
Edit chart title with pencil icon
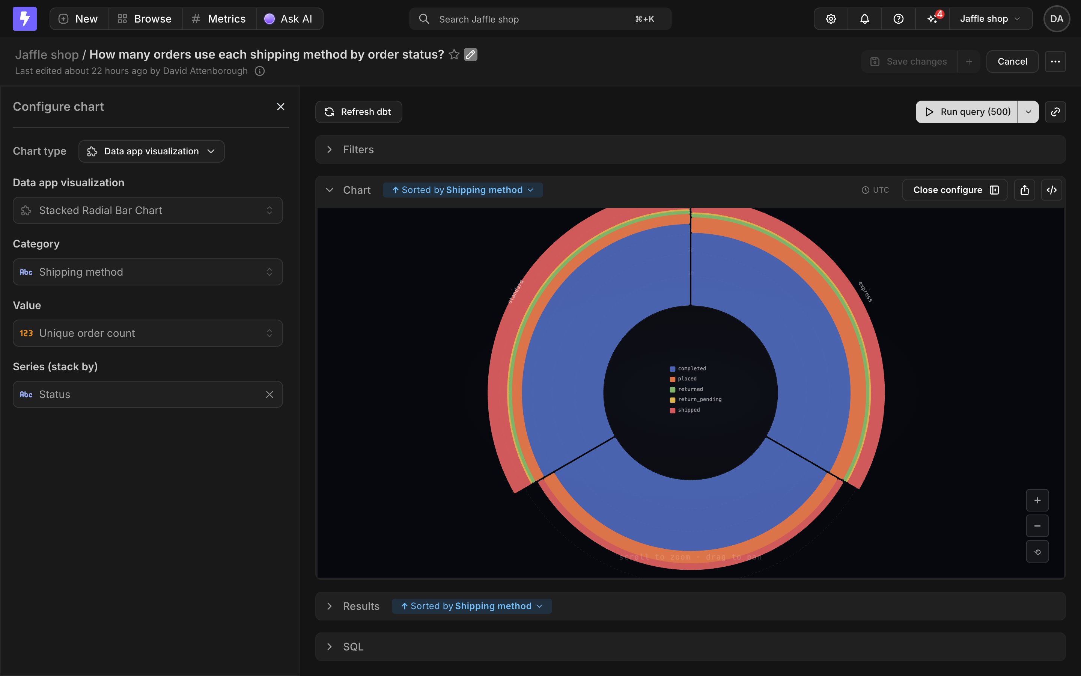tap(470, 54)
